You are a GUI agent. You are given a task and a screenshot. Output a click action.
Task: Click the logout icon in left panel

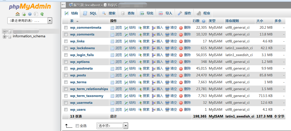coord(24,14)
